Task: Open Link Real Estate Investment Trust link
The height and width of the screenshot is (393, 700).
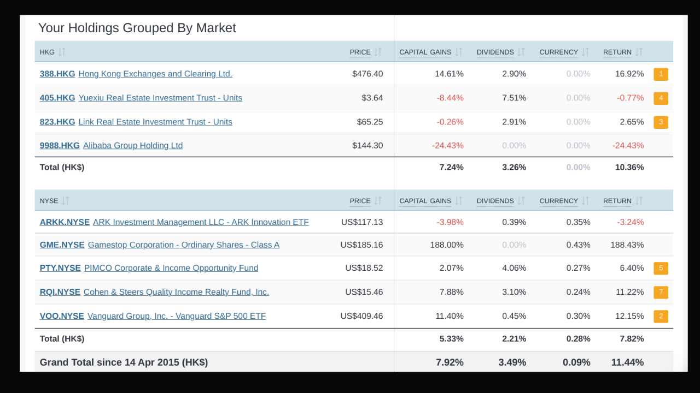Action: (x=155, y=122)
